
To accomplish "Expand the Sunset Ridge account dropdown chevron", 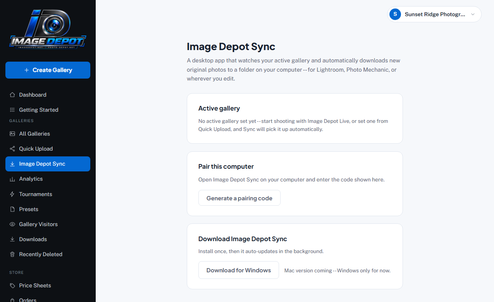I will 473,14.
